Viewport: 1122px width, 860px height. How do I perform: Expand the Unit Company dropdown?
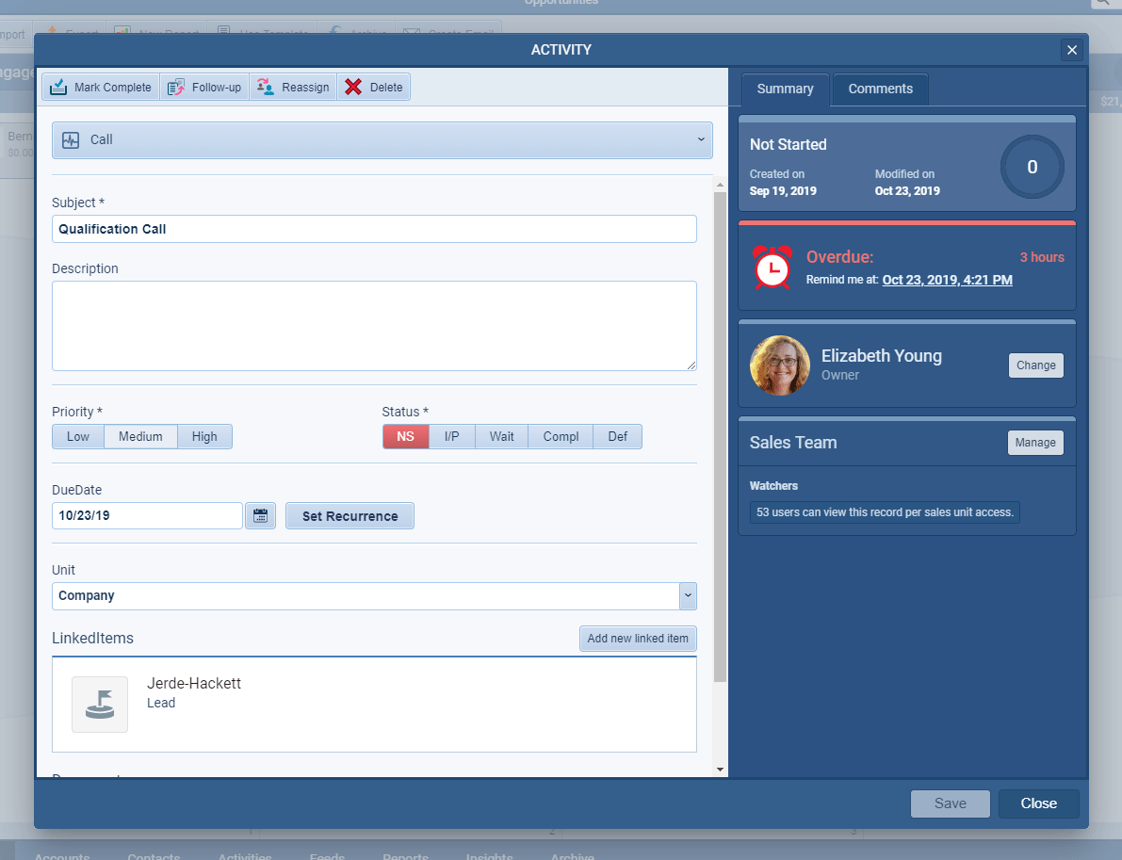(688, 595)
